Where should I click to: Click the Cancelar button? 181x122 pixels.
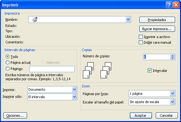coord(167,115)
